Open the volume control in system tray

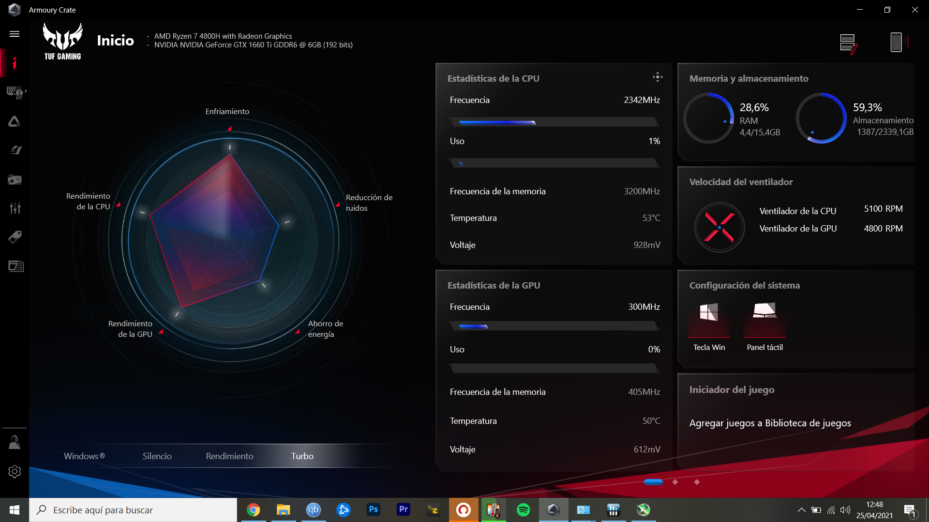845,510
